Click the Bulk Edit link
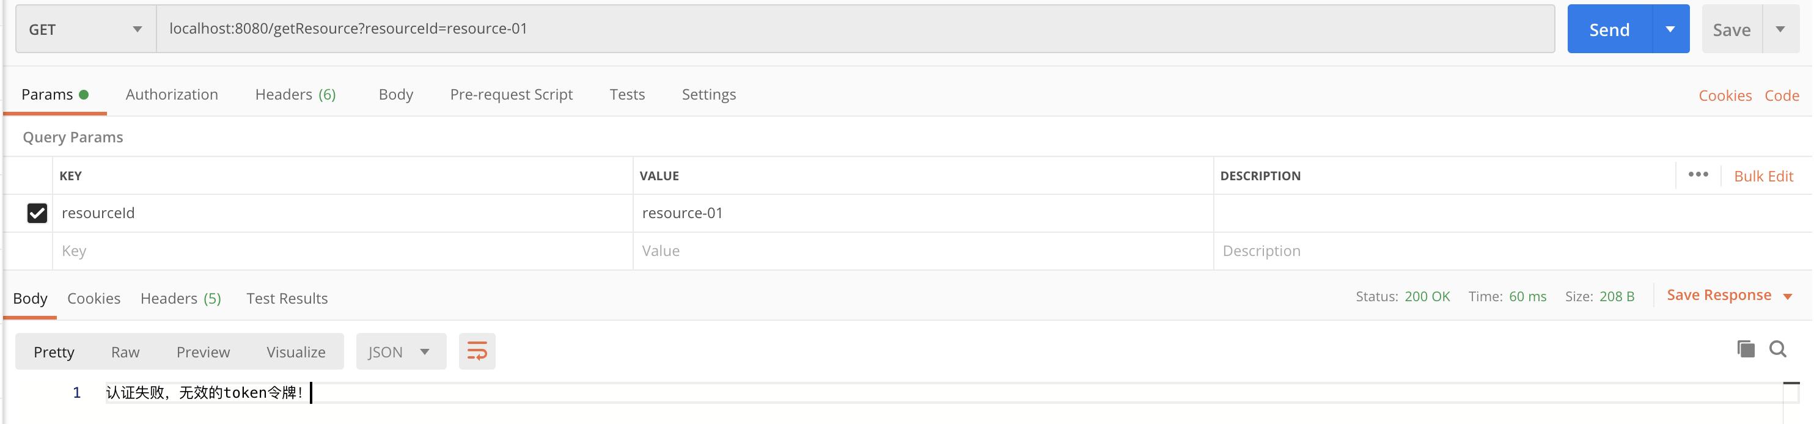 (x=1763, y=176)
